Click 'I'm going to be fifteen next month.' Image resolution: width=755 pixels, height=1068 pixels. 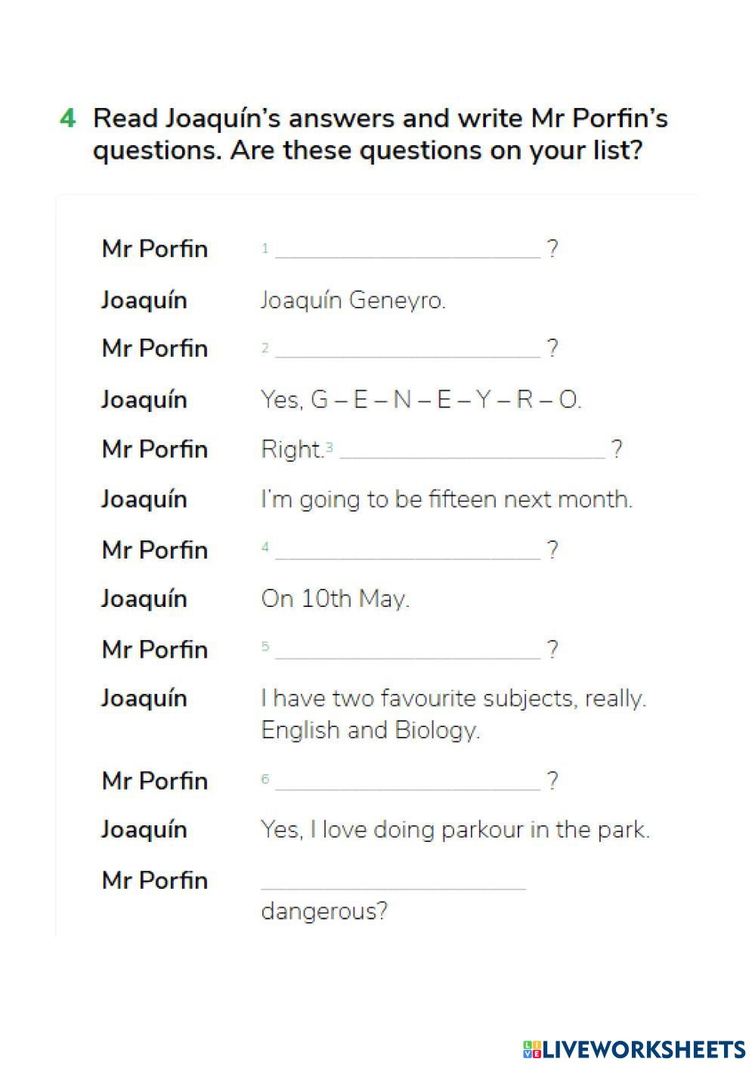coord(446,499)
